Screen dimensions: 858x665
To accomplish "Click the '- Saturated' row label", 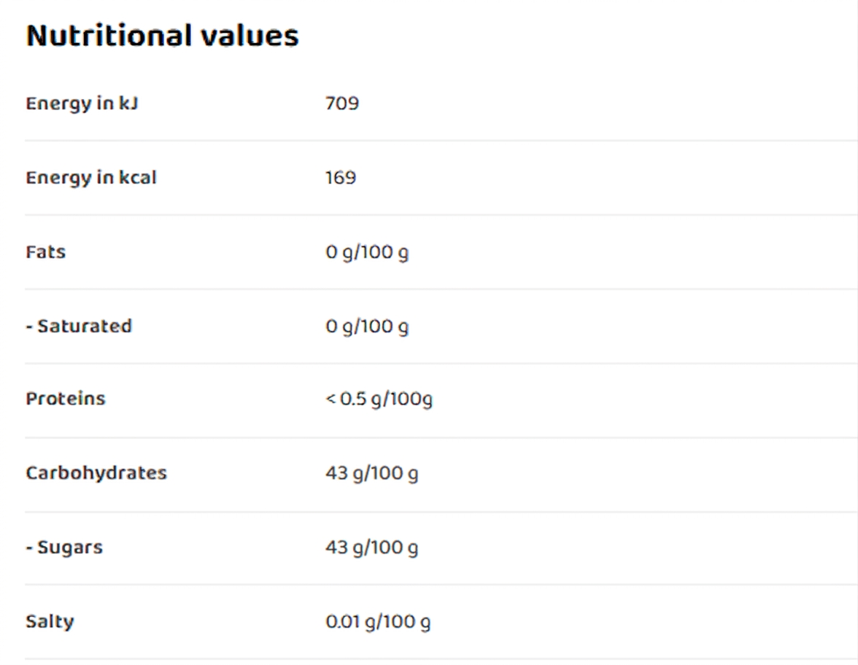I will [79, 326].
